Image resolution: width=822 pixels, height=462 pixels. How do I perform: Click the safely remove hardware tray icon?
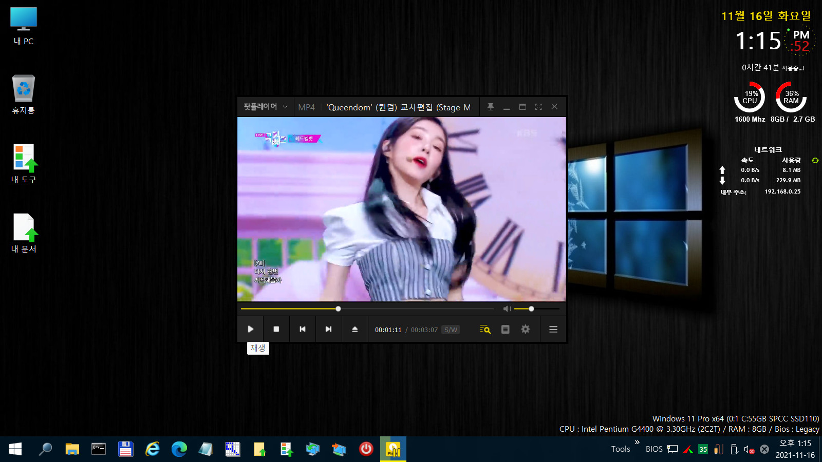734,449
